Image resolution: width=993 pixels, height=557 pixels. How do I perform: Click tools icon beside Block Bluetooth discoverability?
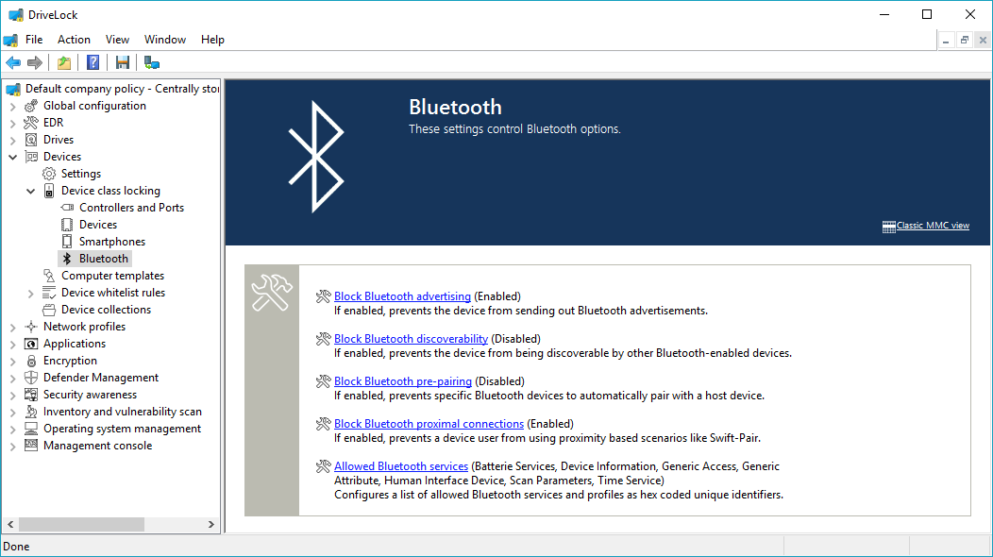click(x=324, y=338)
